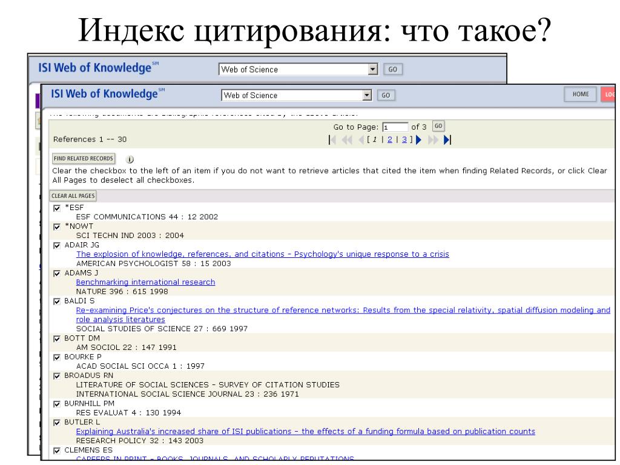The height and width of the screenshot is (465, 620).
Task: Open 'Benchmarking international research' link
Action: pyautogui.click(x=145, y=282)
